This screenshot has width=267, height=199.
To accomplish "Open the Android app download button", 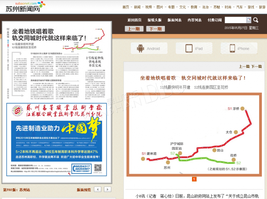I will [x=149, y=48].
